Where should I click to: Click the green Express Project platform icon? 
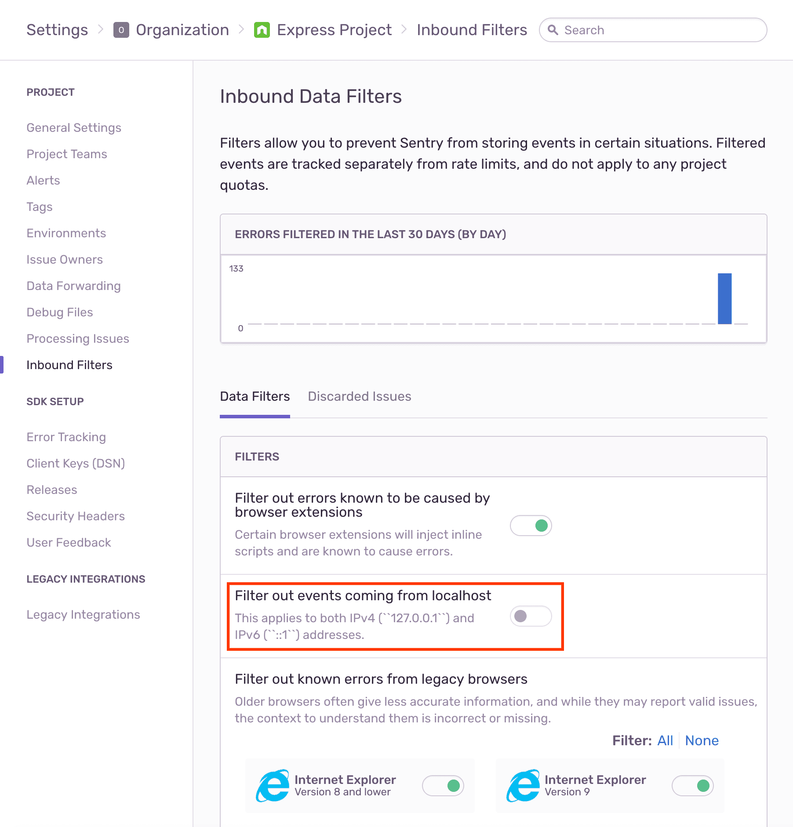point(262,30)
